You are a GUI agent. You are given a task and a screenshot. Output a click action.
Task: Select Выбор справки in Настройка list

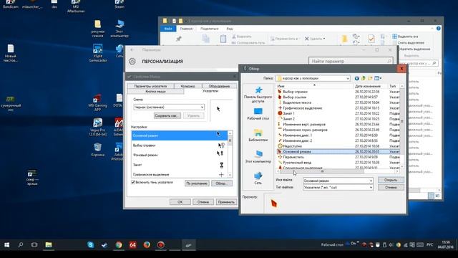(180, 145)
